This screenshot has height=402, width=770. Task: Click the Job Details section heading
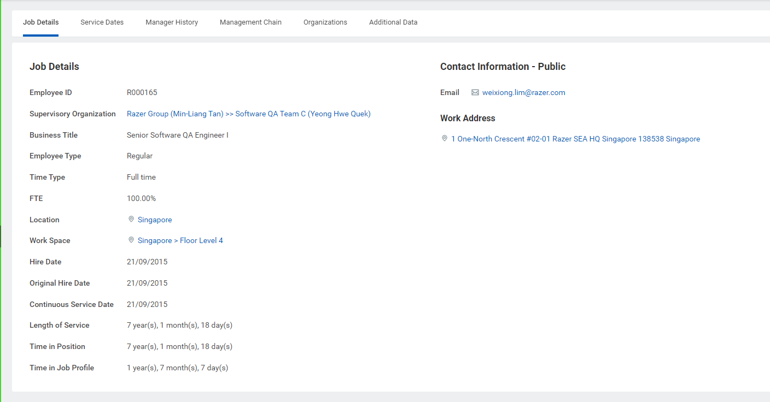click(x=54, y=67)
